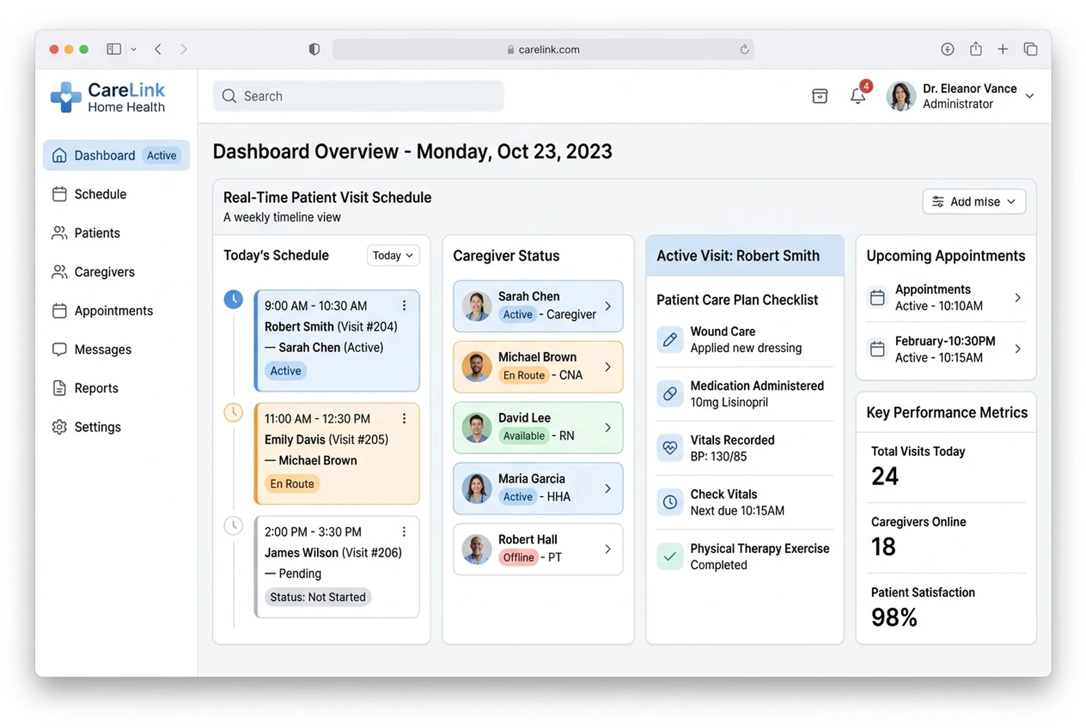Click the Search input field
Screen dimensions: 1086x728
(358, 96)
